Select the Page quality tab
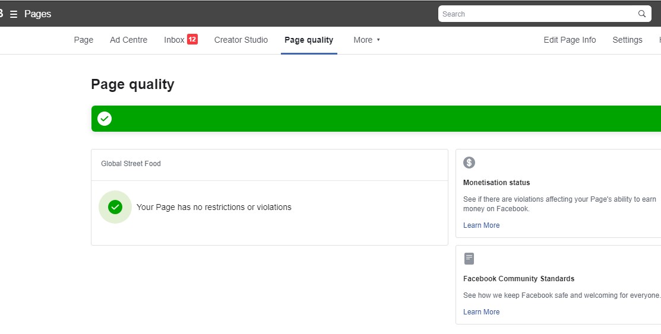The image size is (661, 334). point(309,40)
